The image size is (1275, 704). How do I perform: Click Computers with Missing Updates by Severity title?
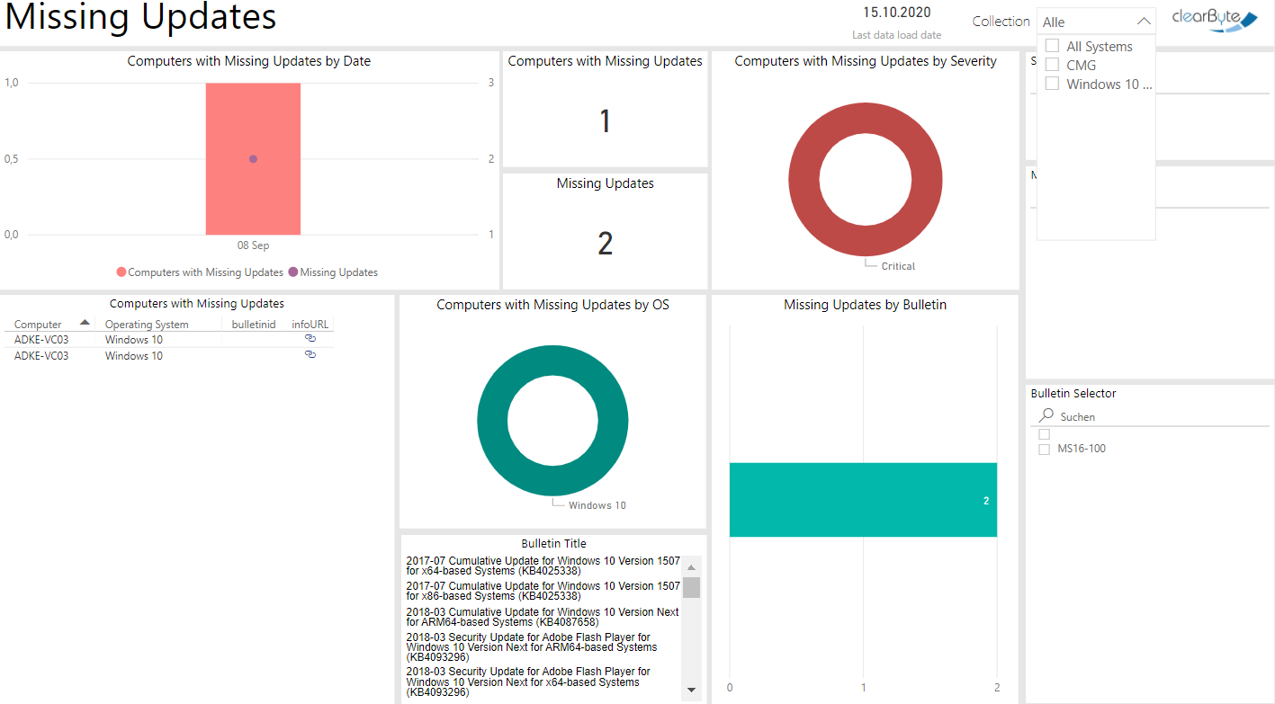[866, 61]
